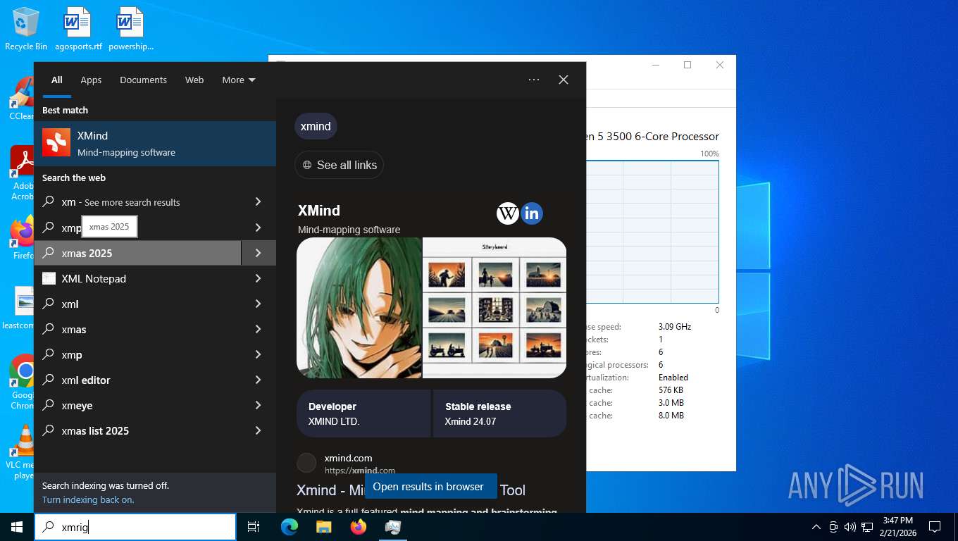Expand arrow beside xmas list 2025
This screenshot has height=541, width=958.
click(258, 430)
